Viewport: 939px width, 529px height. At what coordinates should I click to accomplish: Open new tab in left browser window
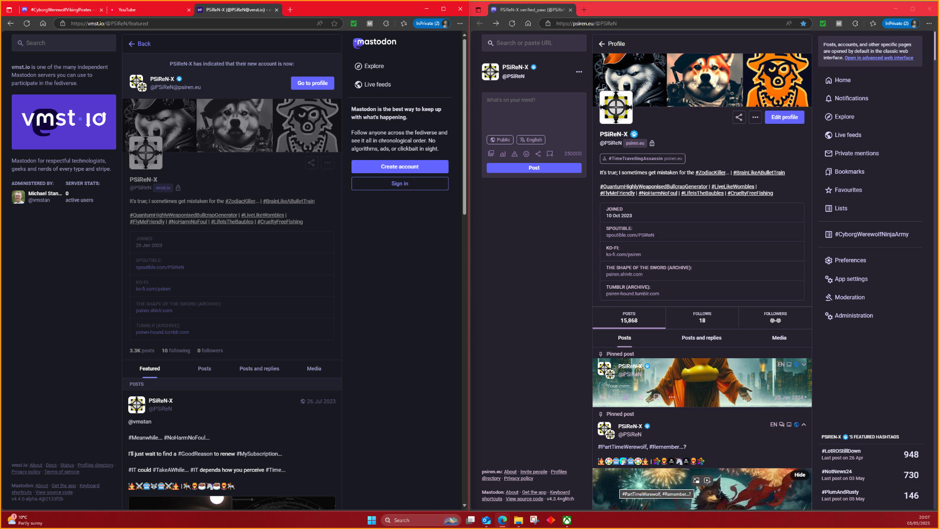coord(290,10)
